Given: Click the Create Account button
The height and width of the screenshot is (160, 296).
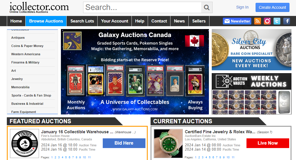Looking at the screenshot, I should click(272, 7).
